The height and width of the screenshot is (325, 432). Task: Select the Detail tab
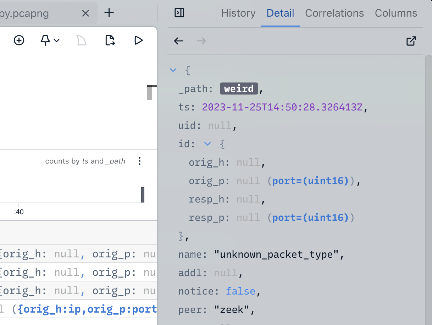pos(280,13)
